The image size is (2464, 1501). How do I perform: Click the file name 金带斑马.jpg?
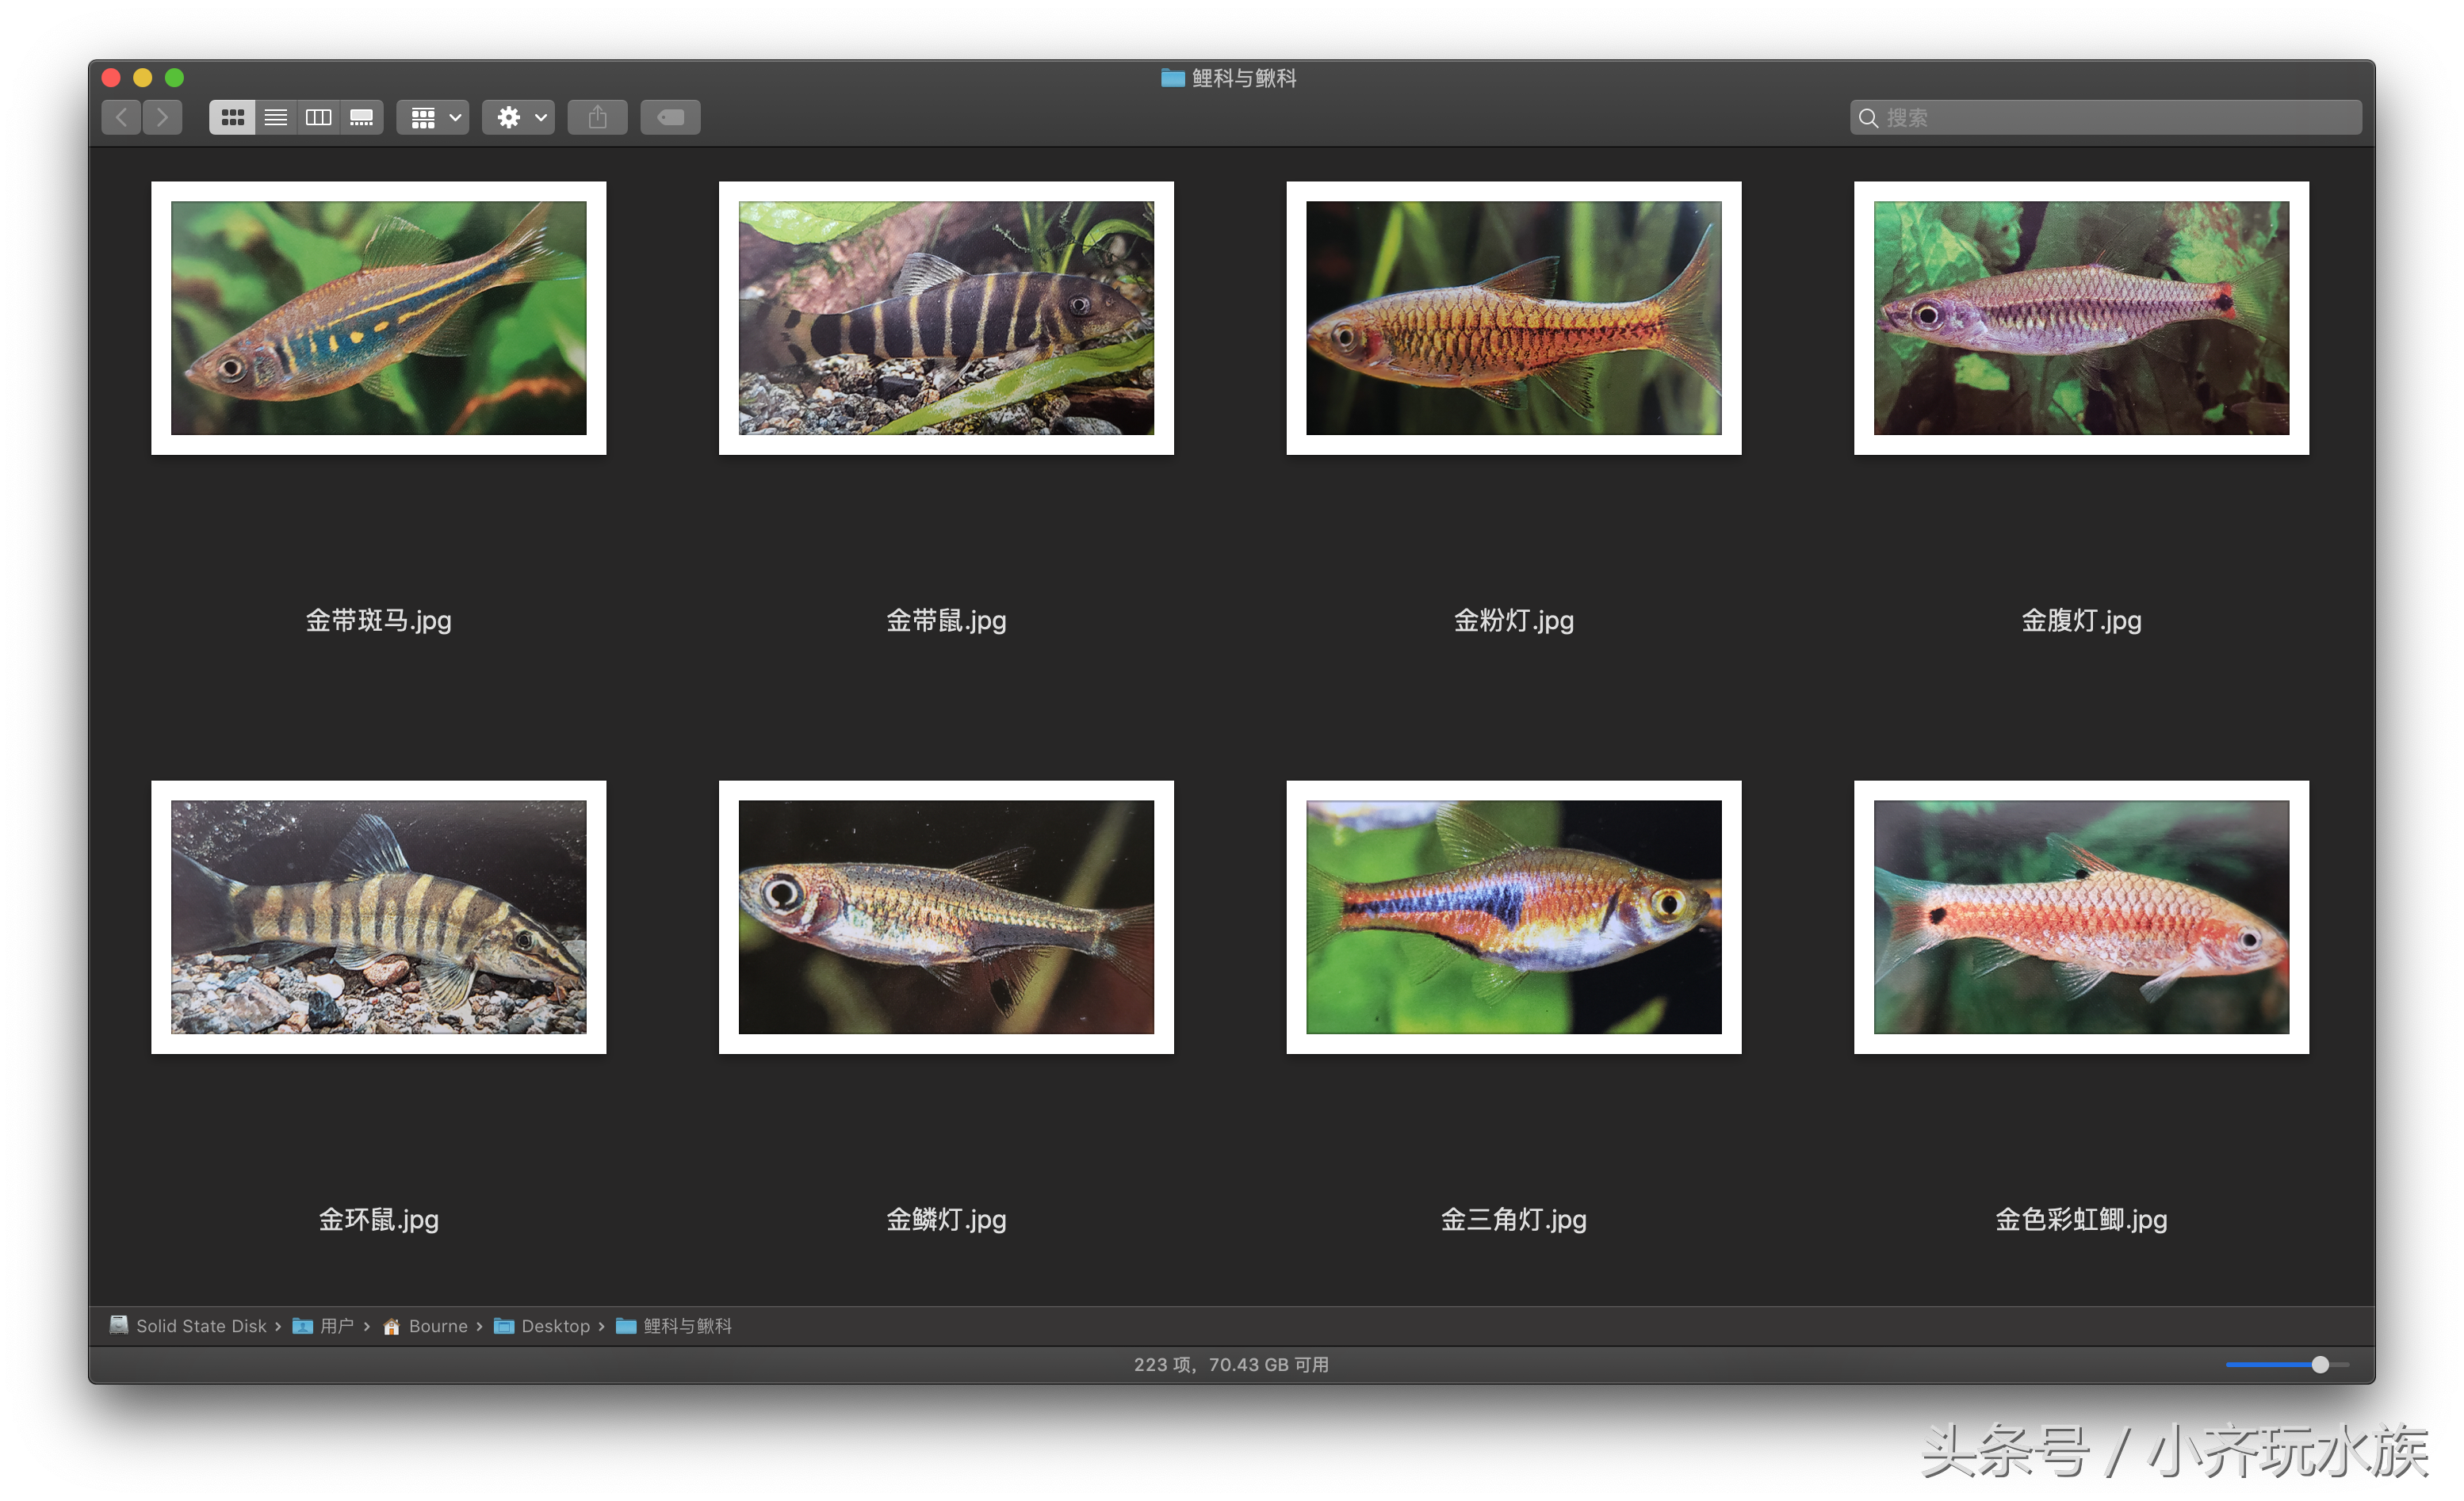[379, 621]
